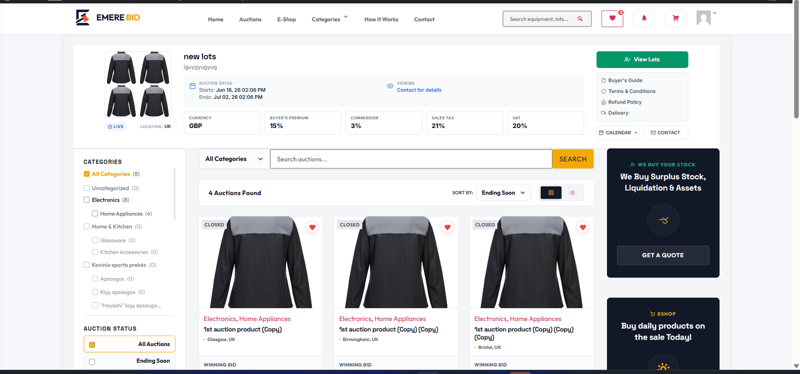Open the Refund Policy link
The height and width of the screenshot is (374, 800).
click(x=624, y=102)
